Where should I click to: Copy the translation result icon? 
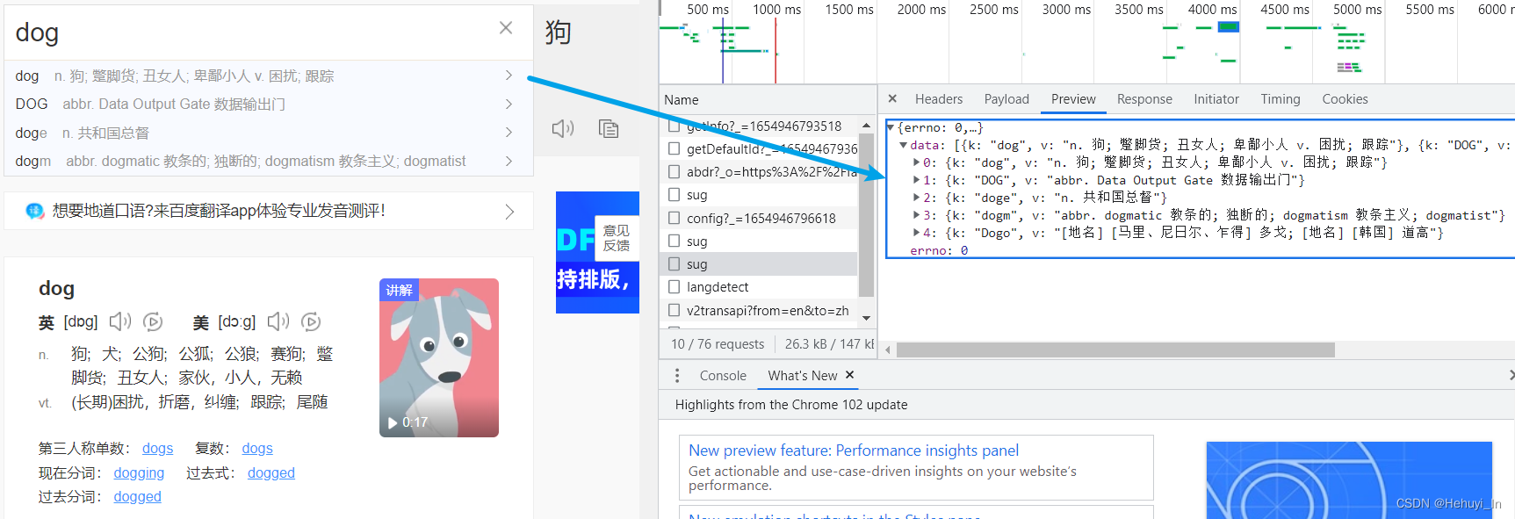pyautogui.click(x=609, y=129)
